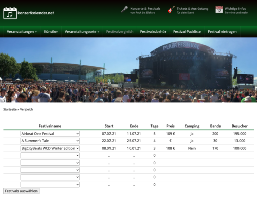Click the calendar 17 icon
The height and width of the screenshot is (197, 257).
tap(219, 10)
